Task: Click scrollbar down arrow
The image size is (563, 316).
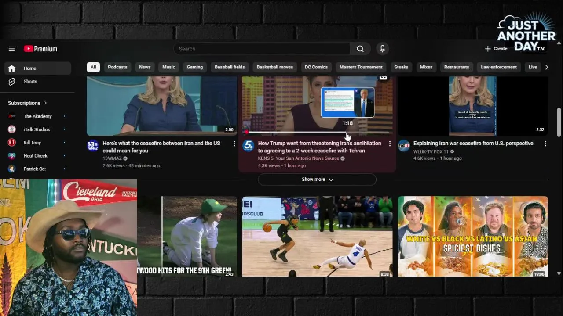Action: [559, 273]
